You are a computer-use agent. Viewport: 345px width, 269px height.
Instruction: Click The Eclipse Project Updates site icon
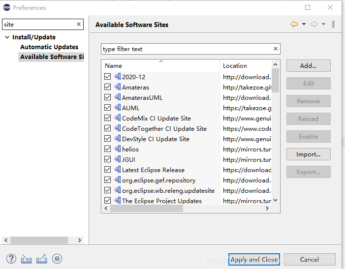coord(118,201)
